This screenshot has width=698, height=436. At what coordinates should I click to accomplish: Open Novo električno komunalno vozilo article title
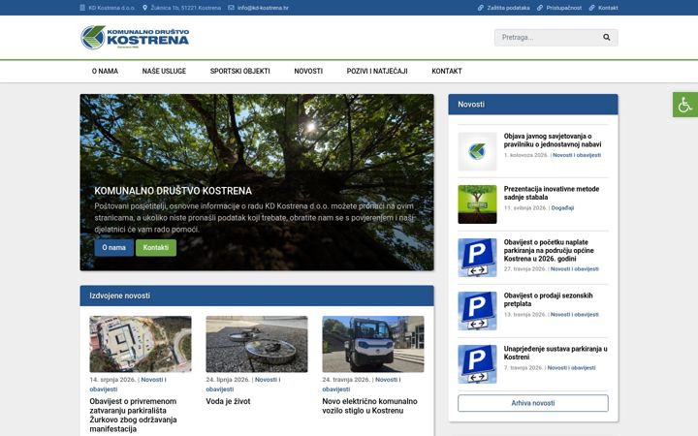tap(370, 406)
